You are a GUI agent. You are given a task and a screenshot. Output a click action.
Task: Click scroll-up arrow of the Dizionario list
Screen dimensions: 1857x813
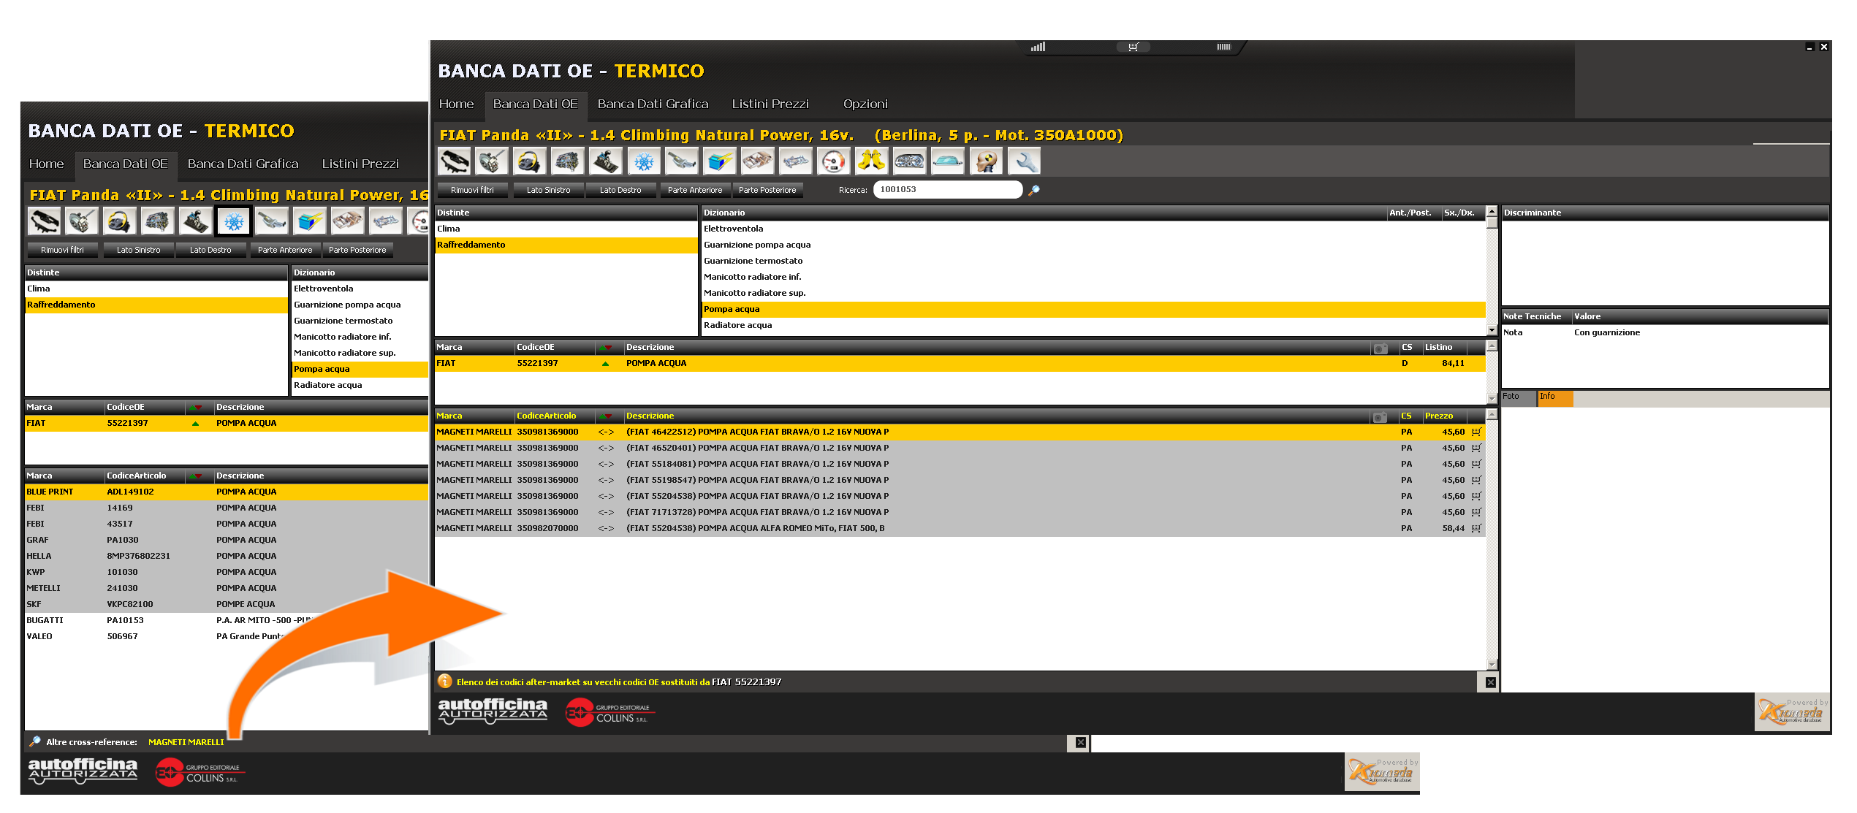1492,212
